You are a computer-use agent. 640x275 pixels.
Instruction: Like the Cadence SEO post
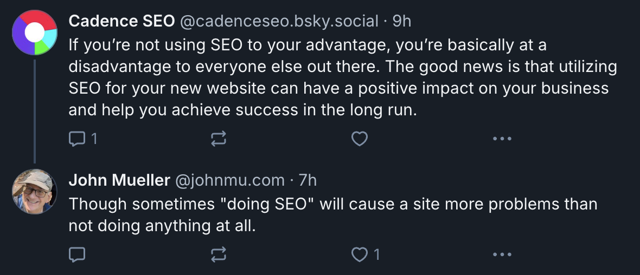(x=360, y=140)
